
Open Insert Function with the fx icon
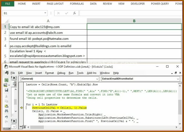74,13
